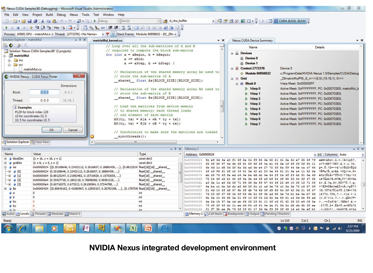This screenshot has height=273, width=373.
Task: Click OK in CUDA Focus Picker
Action: (x=51, y=130)
